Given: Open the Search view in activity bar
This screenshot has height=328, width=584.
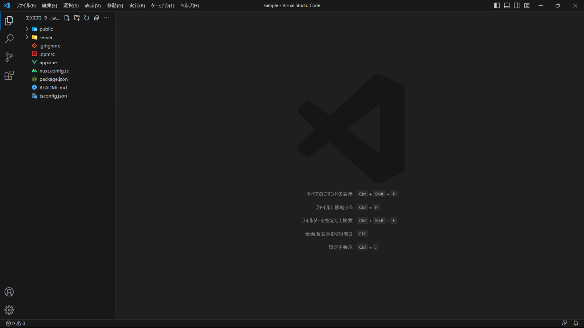Looking at the screenshot, I should pyautogui.click(x=9, y=39).
